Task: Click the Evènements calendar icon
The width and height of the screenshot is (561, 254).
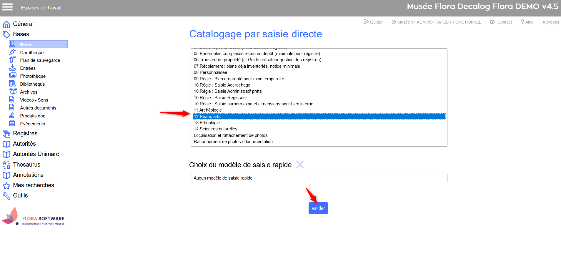Action: click(x=12, y=123)
